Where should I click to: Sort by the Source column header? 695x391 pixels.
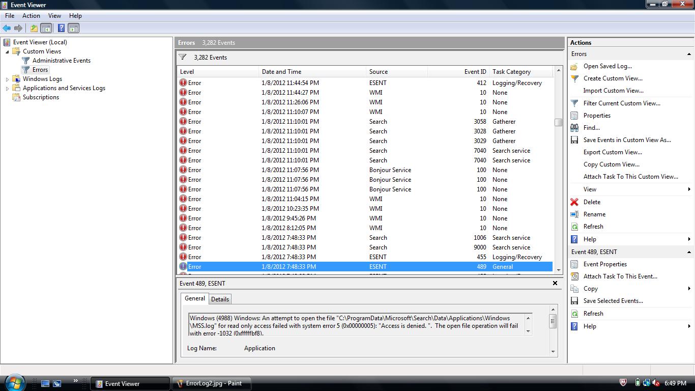[397, 72]
